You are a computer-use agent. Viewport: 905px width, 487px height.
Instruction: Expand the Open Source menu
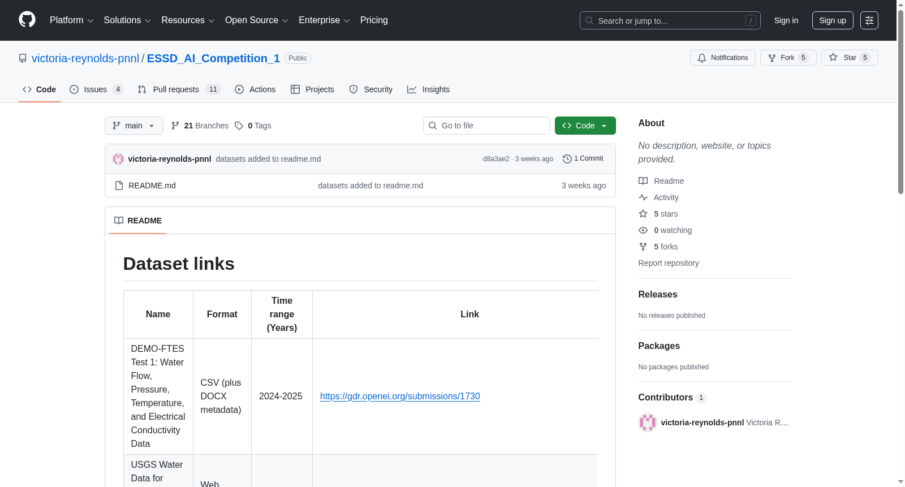pos(257,20)
